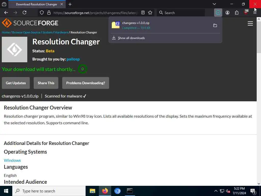261x196 pixels.
Task: Click the address bar URL field
Action: (96, 13)
